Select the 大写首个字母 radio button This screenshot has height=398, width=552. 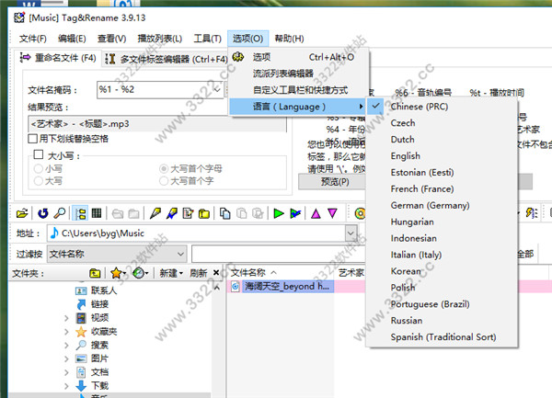[x=164, y=169]
